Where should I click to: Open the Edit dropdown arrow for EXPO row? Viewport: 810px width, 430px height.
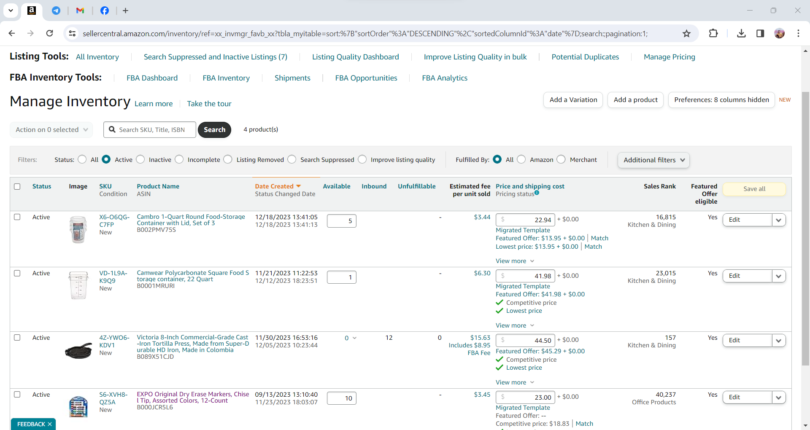779,398
